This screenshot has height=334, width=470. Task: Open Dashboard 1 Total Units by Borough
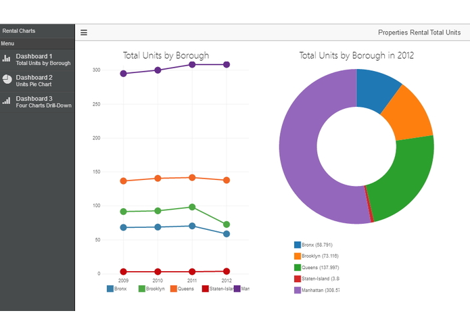click(37, 59)
